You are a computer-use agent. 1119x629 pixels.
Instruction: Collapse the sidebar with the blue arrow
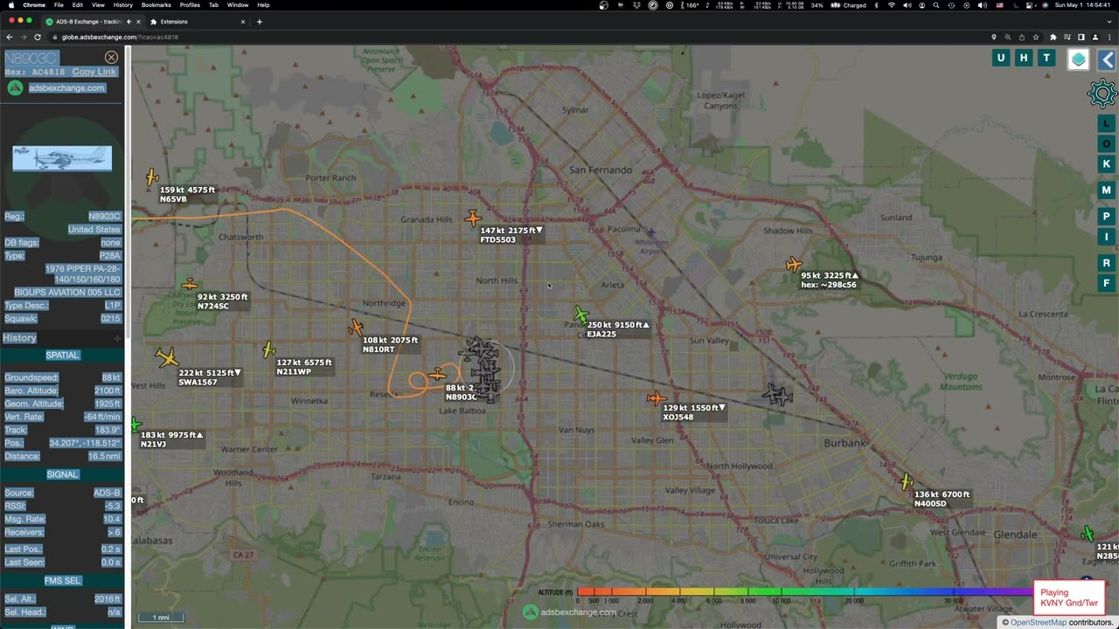click(x=1107, y=59)
